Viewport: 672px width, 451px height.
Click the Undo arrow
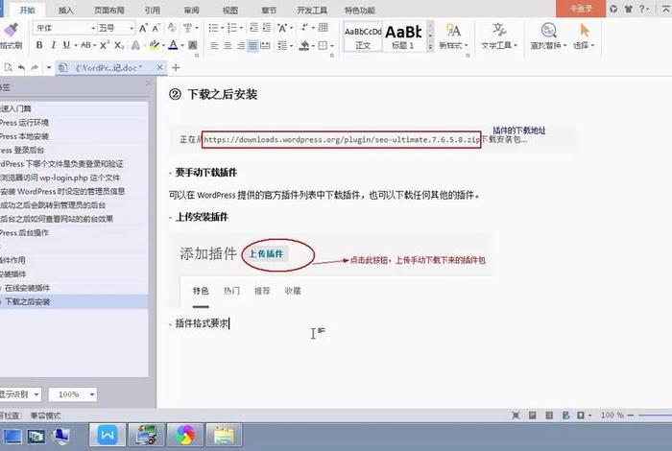(21, 68)
